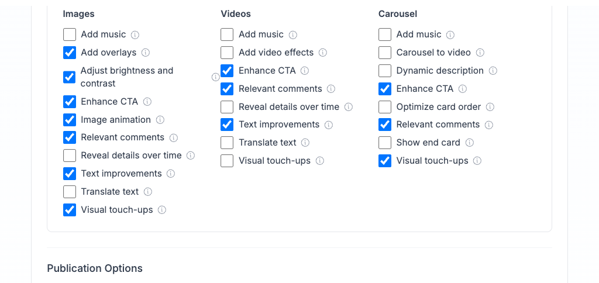Viewport: 599px width, 283px height.
Task: Tick the Optimize card order checkbox
Action: 385,107
